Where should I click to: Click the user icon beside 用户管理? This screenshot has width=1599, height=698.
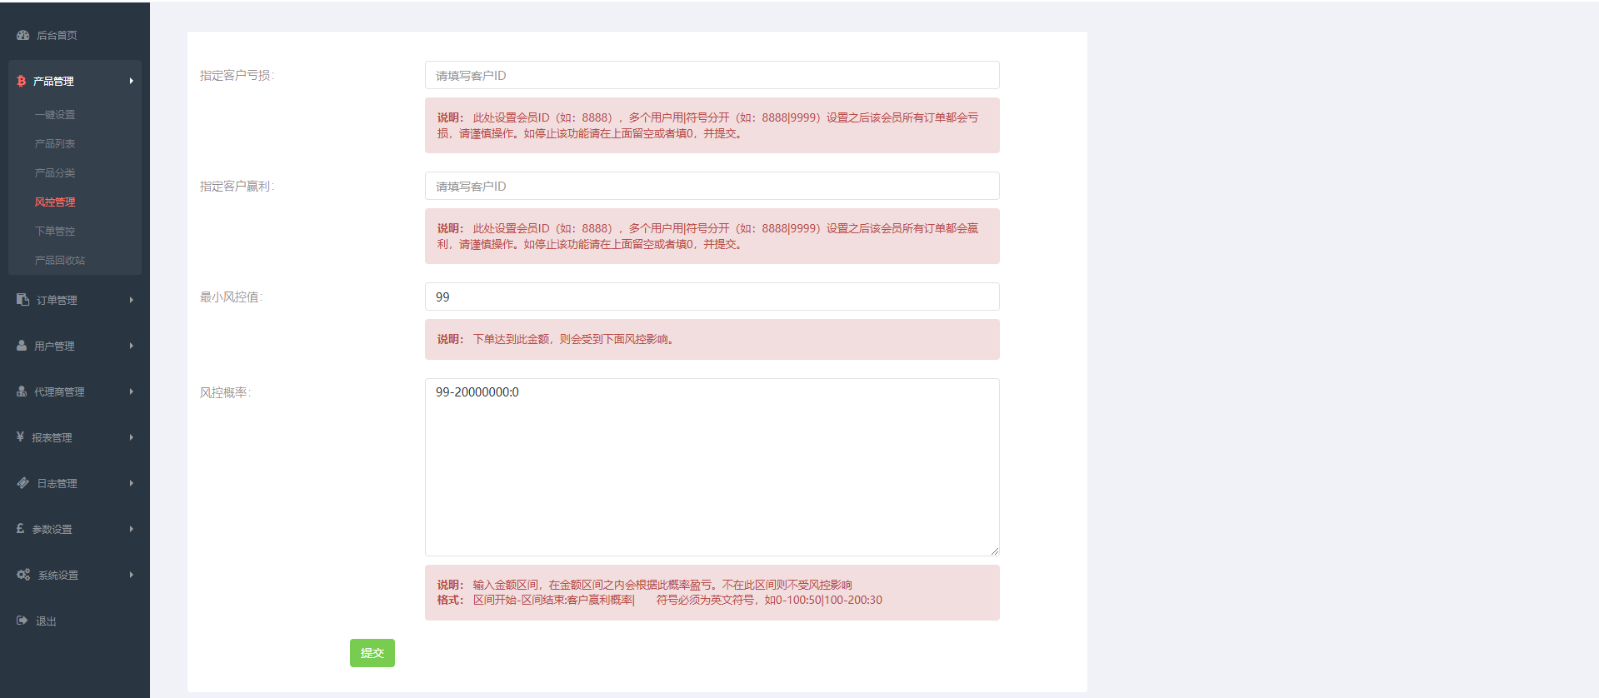[22, 345]
